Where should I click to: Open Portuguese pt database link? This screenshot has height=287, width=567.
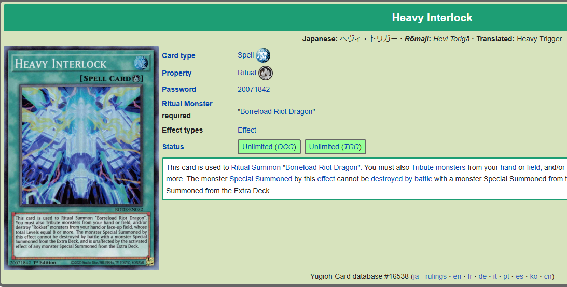pos(506,276)
